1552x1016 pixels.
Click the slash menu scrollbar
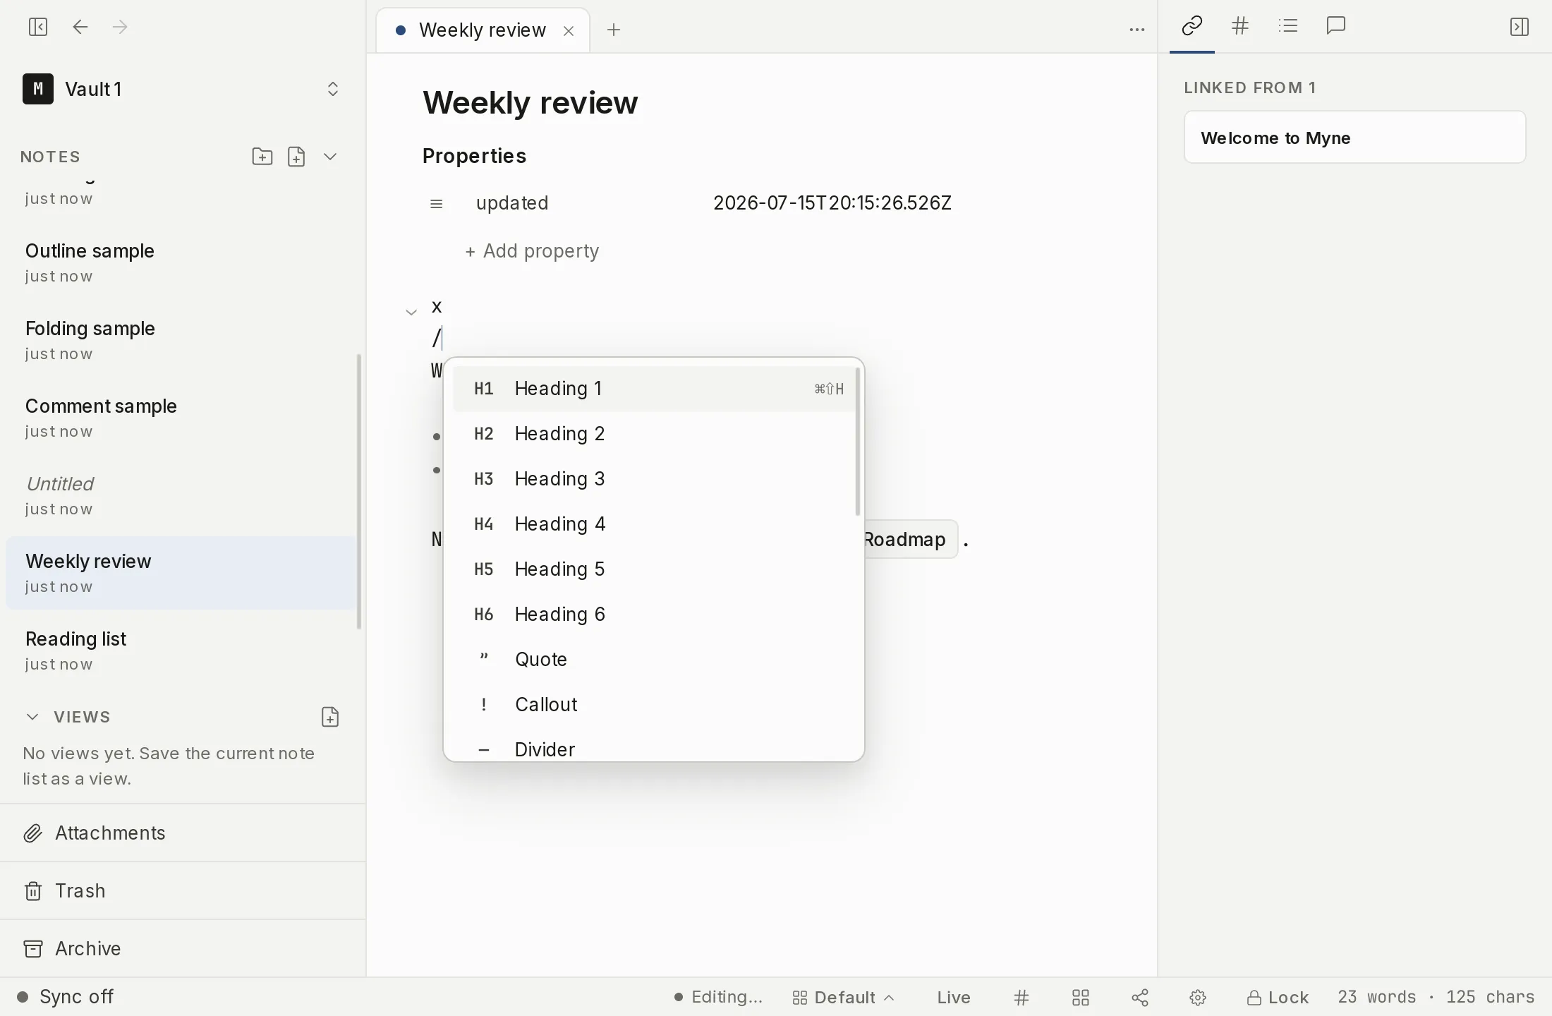858,442
